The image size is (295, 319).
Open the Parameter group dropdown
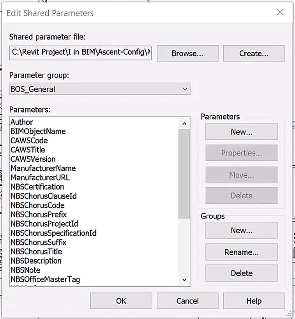click(100, 89)
